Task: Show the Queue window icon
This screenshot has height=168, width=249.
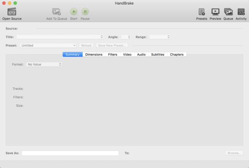Action: 228,12
